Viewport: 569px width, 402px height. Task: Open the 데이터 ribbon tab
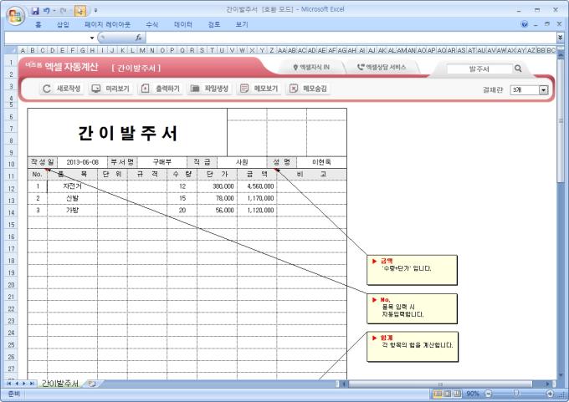(x=183, y=24)
